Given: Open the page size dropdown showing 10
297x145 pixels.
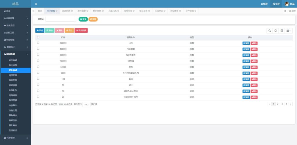Looking at the screenshot, I should 86,104.
